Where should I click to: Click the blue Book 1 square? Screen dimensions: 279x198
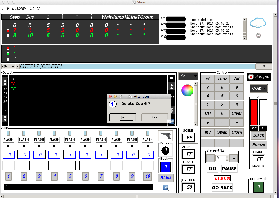pyautogui.click(x=165, y=167)
